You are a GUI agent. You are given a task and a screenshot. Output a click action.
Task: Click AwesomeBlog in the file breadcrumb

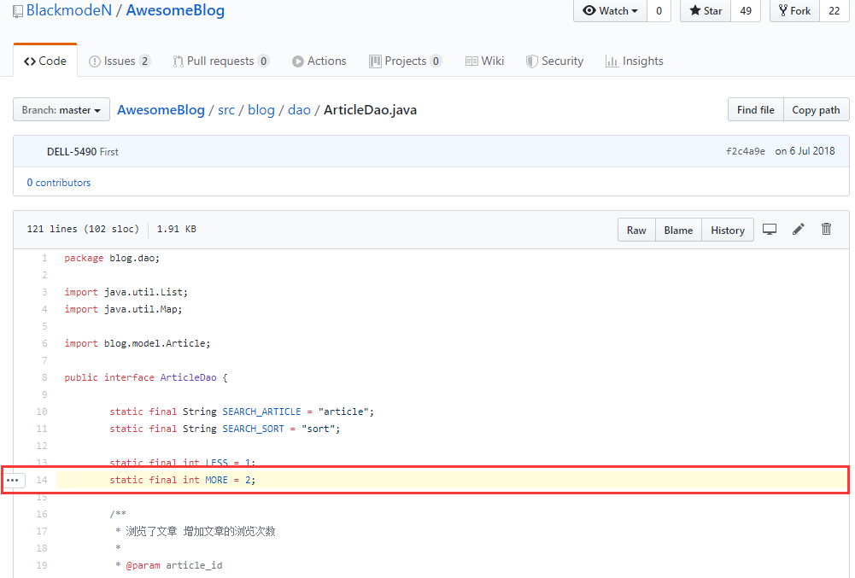pos(161,109)
